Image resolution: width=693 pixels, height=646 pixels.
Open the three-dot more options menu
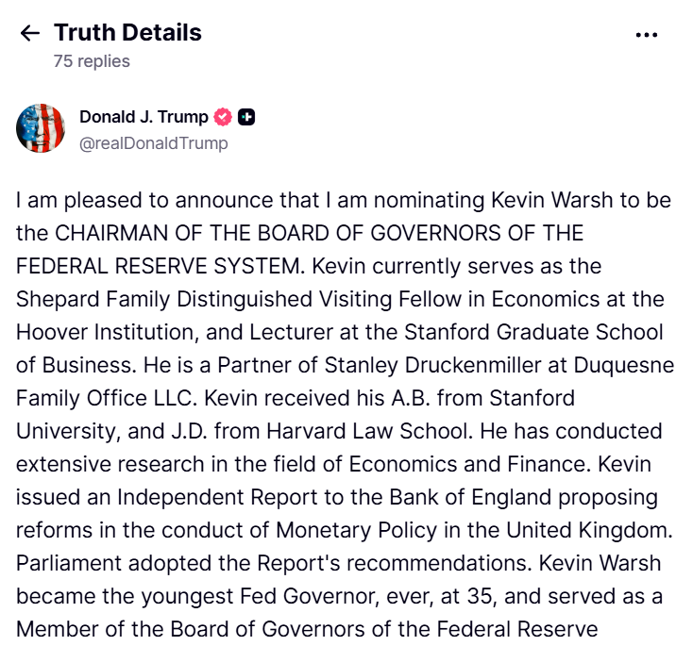coord(646,35)
